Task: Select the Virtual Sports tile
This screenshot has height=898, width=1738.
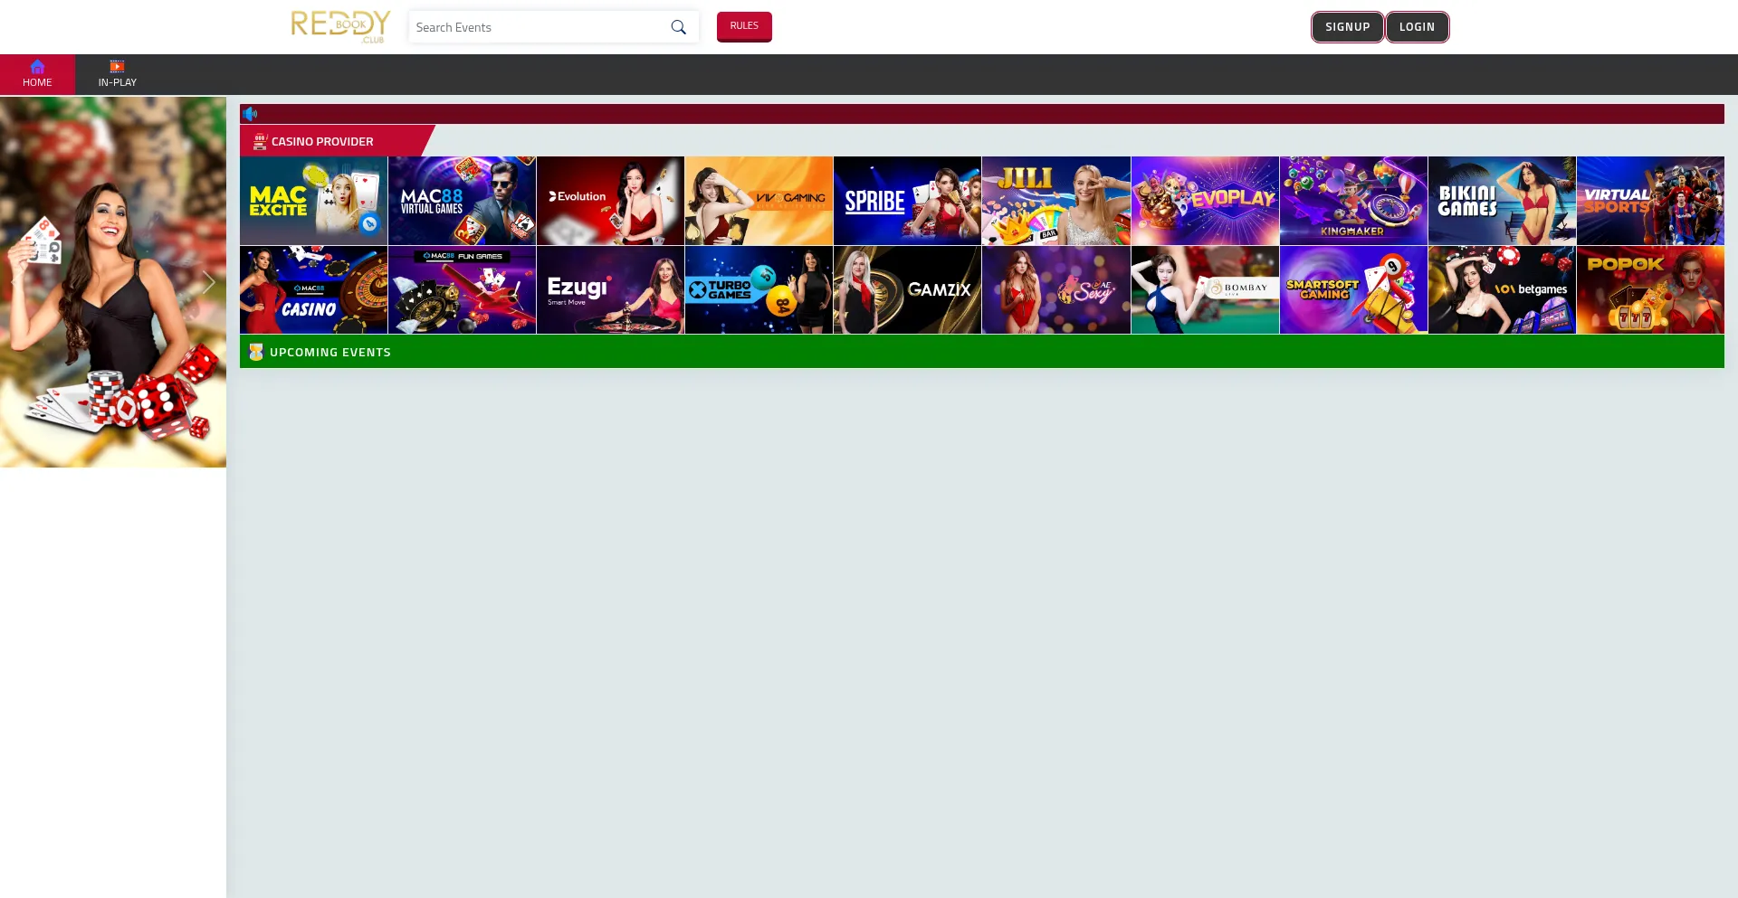Action: pos(1649,201)
